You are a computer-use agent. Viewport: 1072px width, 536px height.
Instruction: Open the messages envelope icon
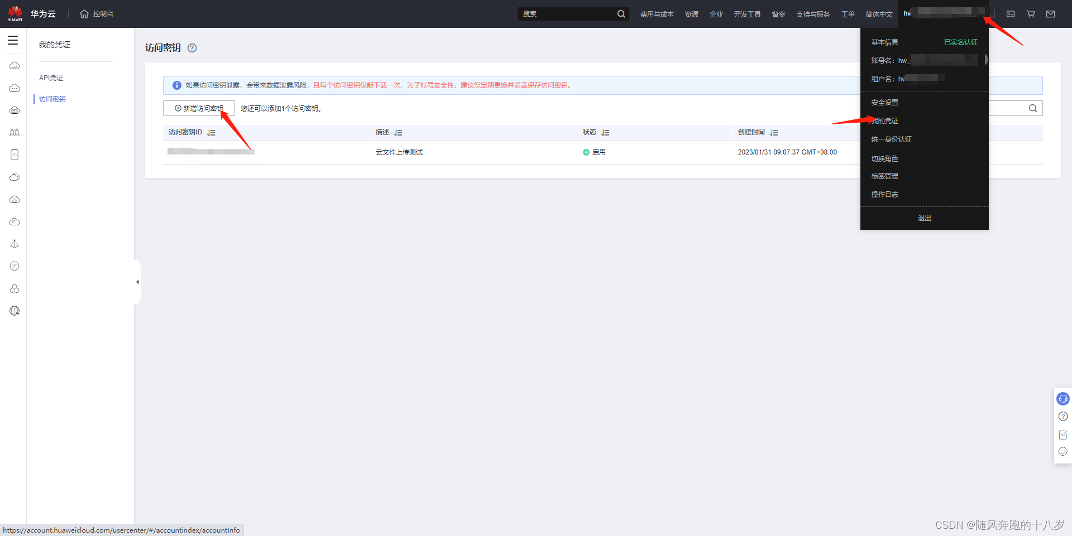[1051, 14]
